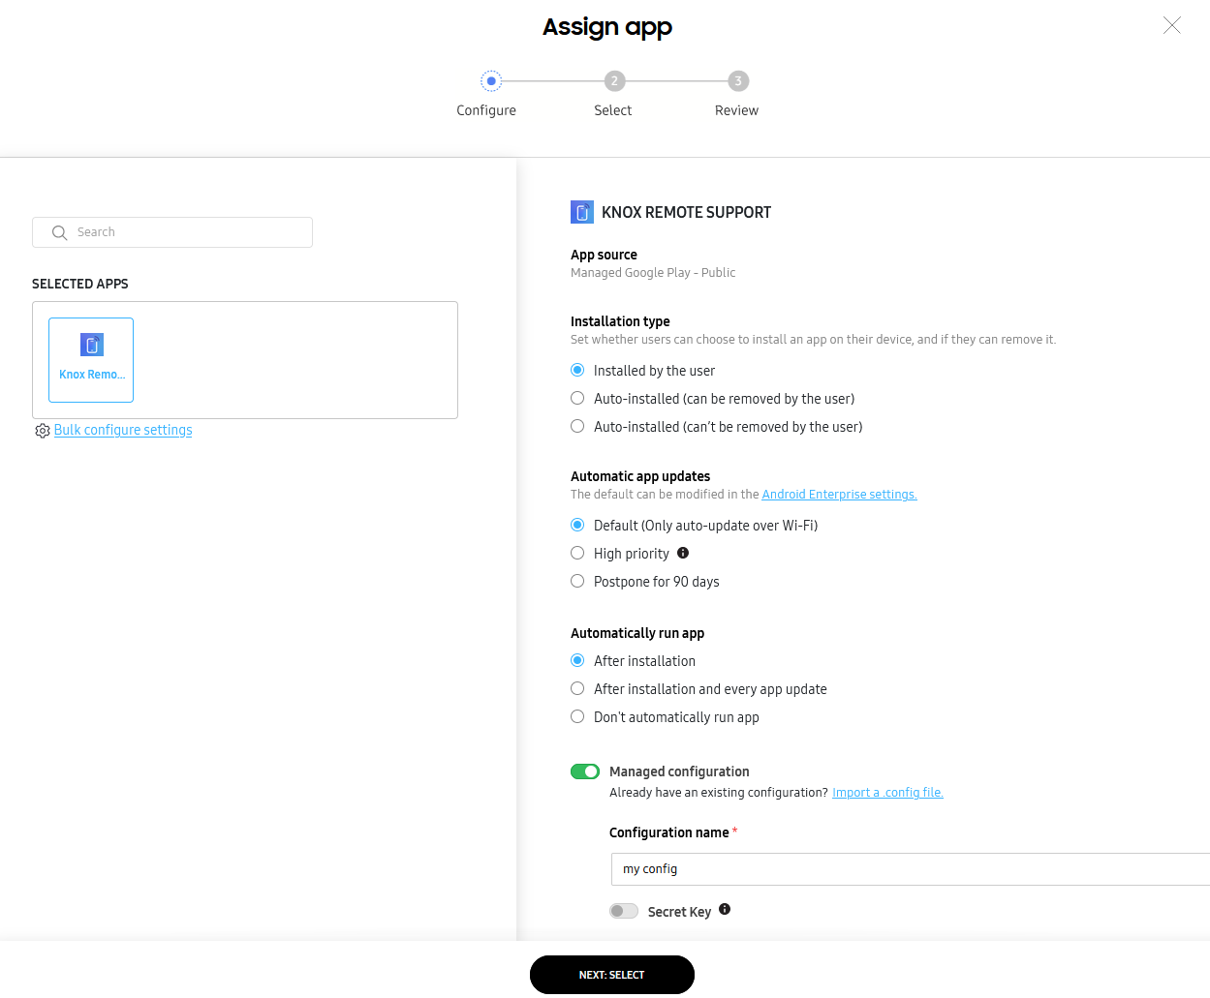Click the Knox Remote app thumbnail in Selected apps

pos(90,359)
